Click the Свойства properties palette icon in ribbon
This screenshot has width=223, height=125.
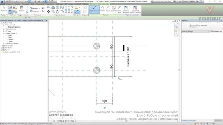pyautogui.click(x=10, y=11)
